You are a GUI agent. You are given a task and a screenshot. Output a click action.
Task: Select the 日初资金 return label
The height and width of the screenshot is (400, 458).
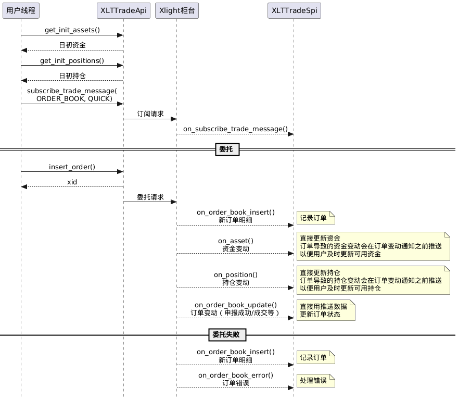coord(72,45)
